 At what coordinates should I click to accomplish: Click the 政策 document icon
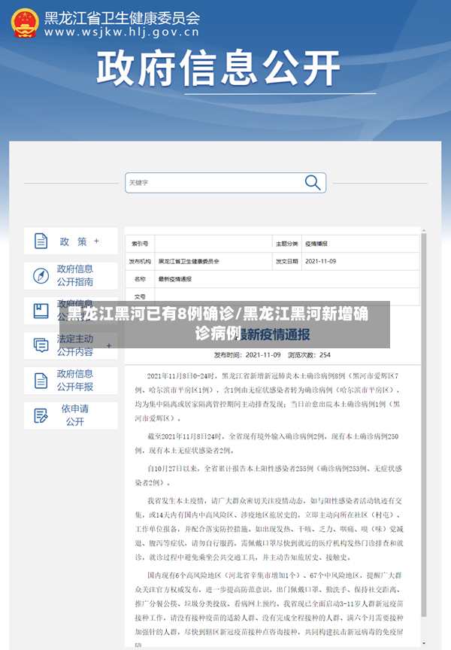41,241
